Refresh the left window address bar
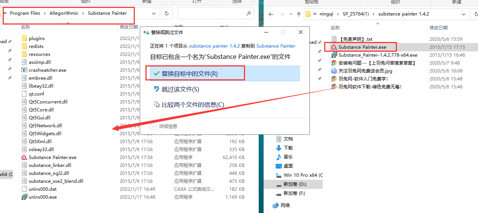This screenshot has width=478, height=213. pos(166,13)
